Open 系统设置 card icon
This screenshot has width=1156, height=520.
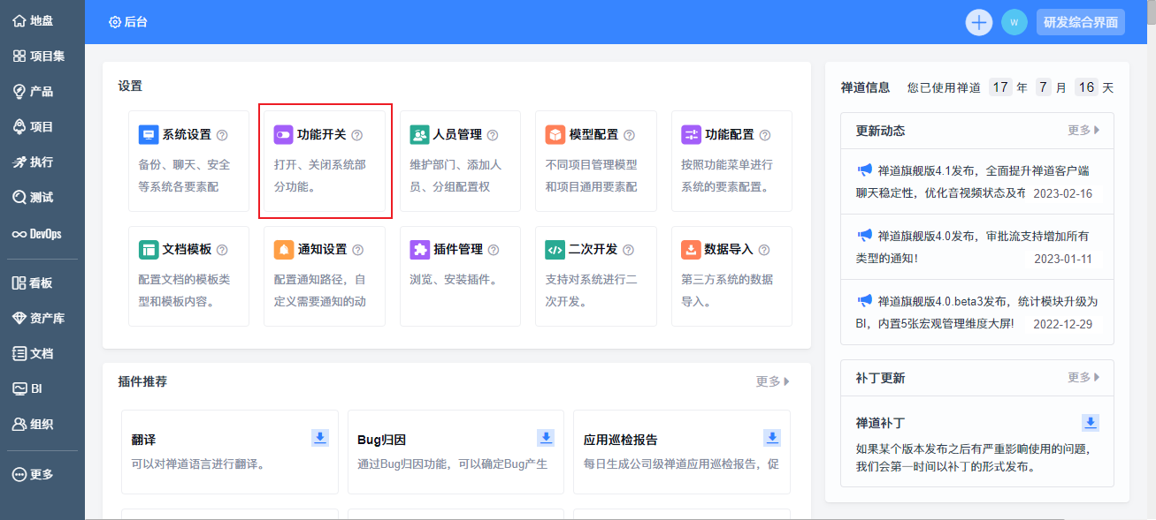click(149, 135)
